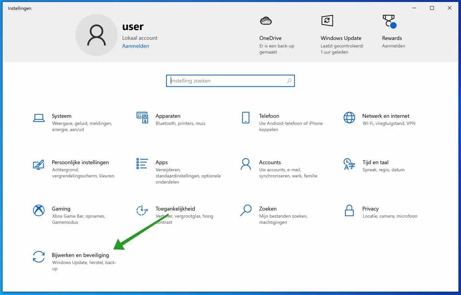This screenshot has height=295, width=461.
Task: Open the Apparaten settings title
Action: pos(168,116)
